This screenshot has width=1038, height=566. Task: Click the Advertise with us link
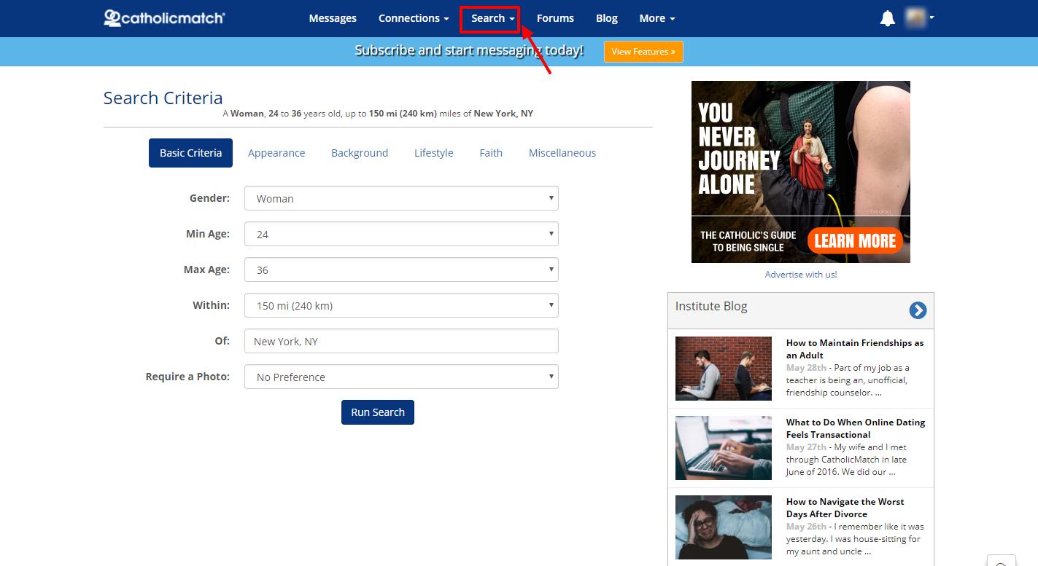tap(801, 275)
